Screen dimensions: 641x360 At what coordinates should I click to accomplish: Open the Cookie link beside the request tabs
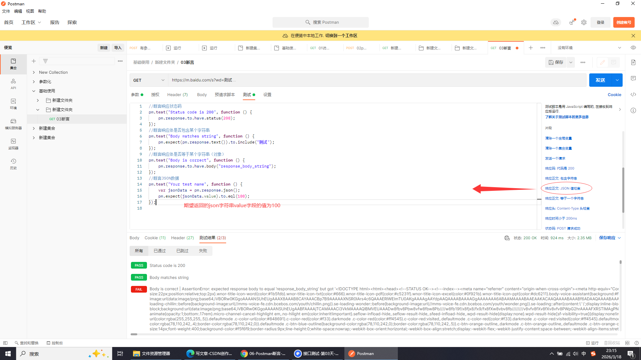click(x=614, y=95)
